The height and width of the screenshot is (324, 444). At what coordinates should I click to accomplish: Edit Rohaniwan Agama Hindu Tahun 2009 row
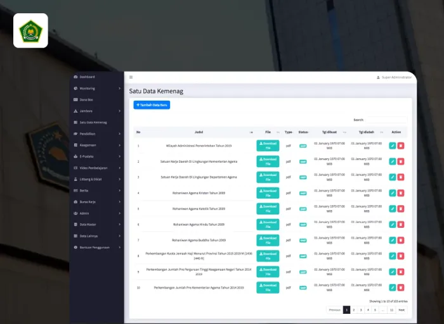(x=392, y=225)
